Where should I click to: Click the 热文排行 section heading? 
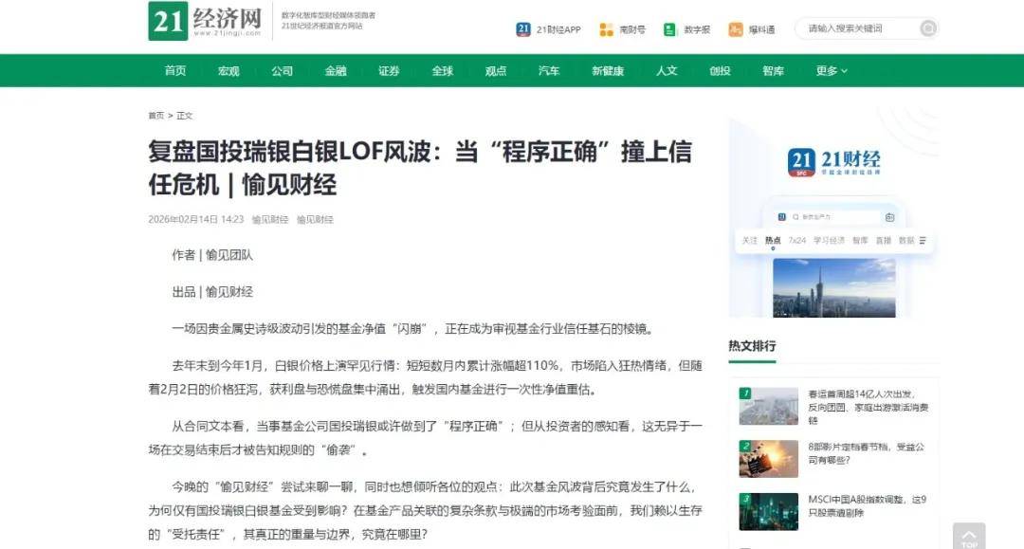tap(752, 346)
